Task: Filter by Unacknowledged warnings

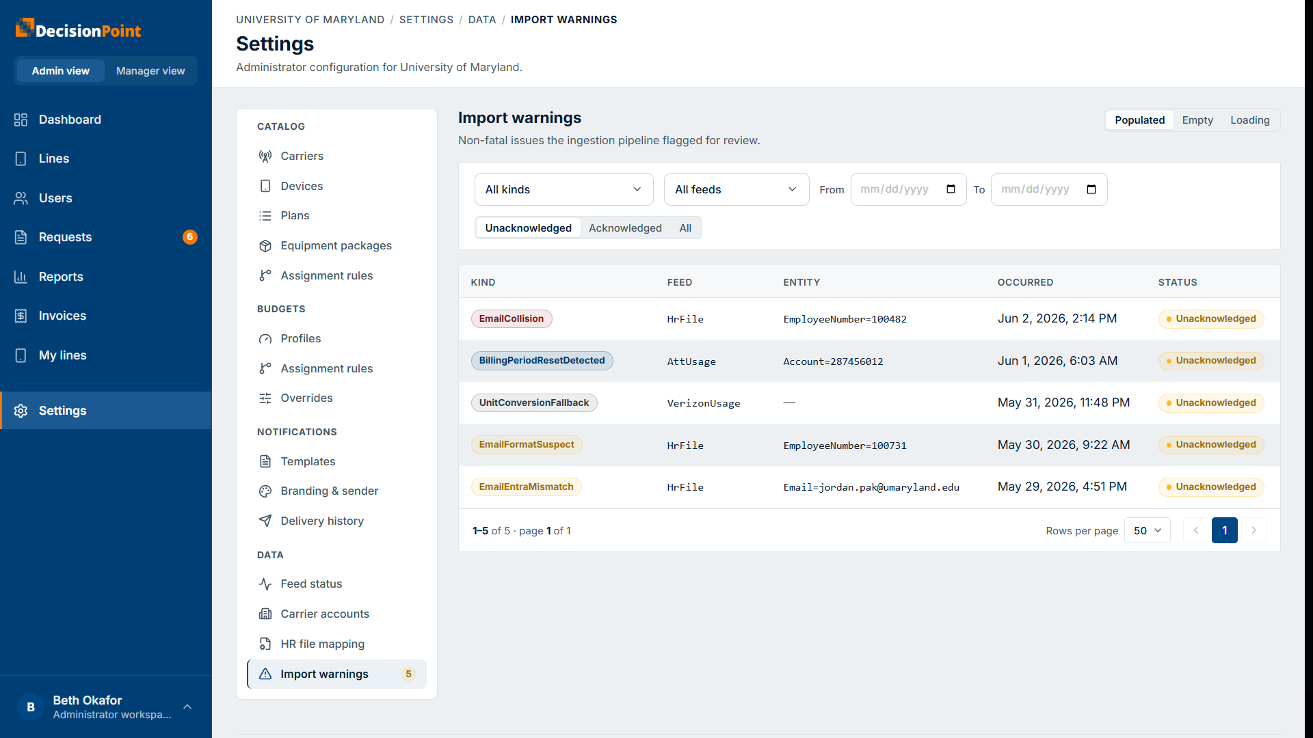Action: 528,228
